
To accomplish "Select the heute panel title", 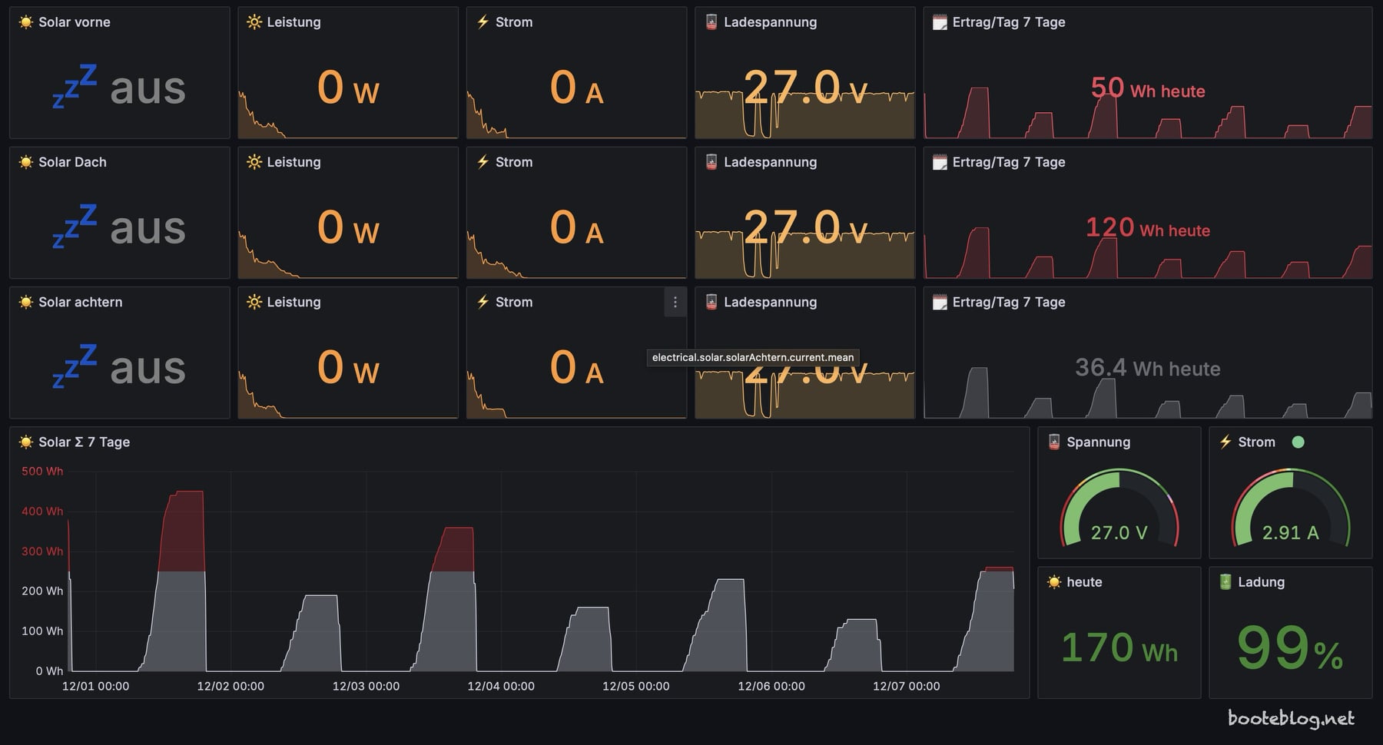I will (x=1084, y=581).
